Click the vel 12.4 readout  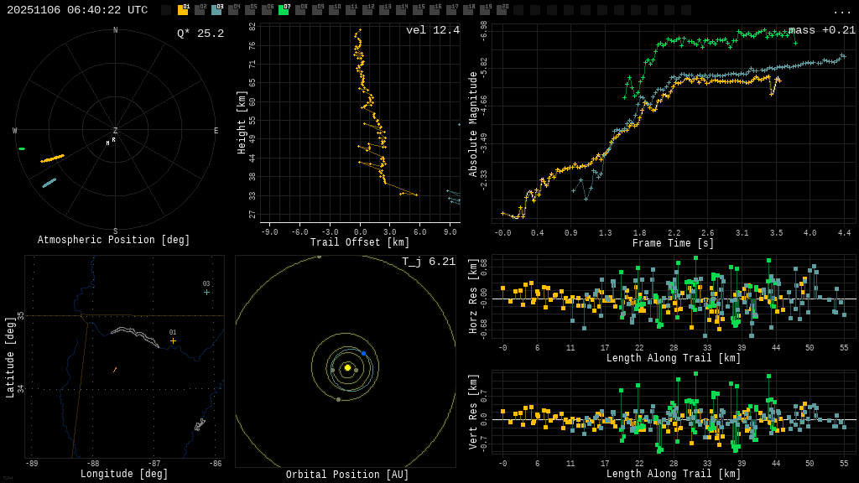433,30
